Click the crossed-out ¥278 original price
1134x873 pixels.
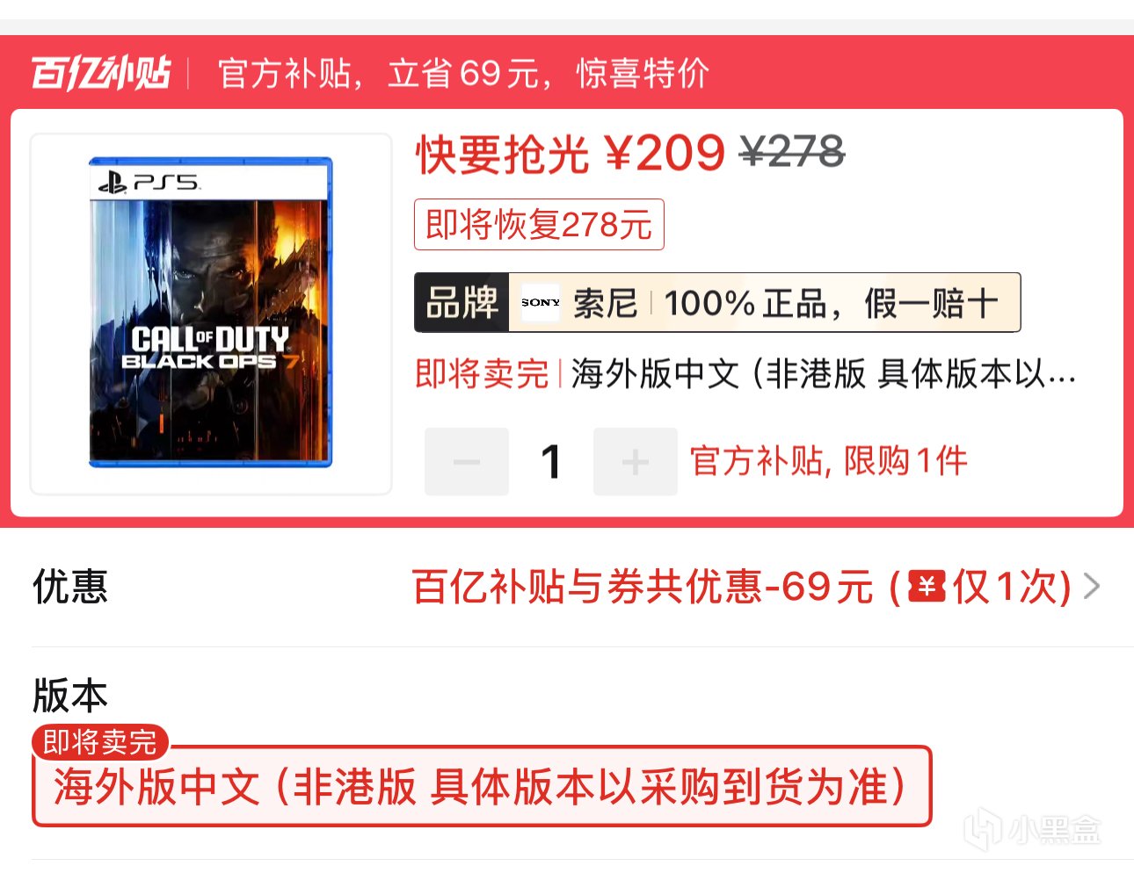tap(792, 153)
